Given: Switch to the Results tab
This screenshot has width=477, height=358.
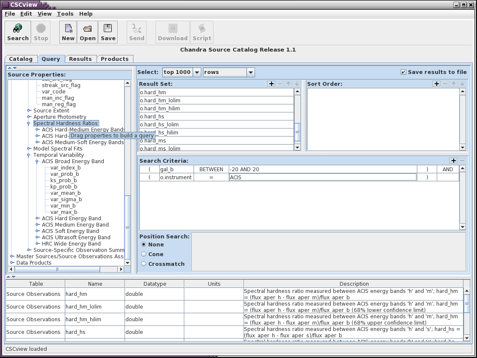Looking at the screenshot, I should tap(80, 59).
